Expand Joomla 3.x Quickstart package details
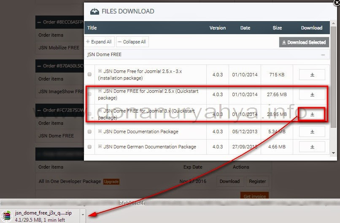 pos(100,110)
